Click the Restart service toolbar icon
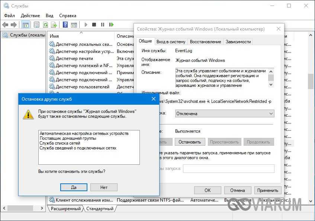315x221 pixels. point(111,25)
